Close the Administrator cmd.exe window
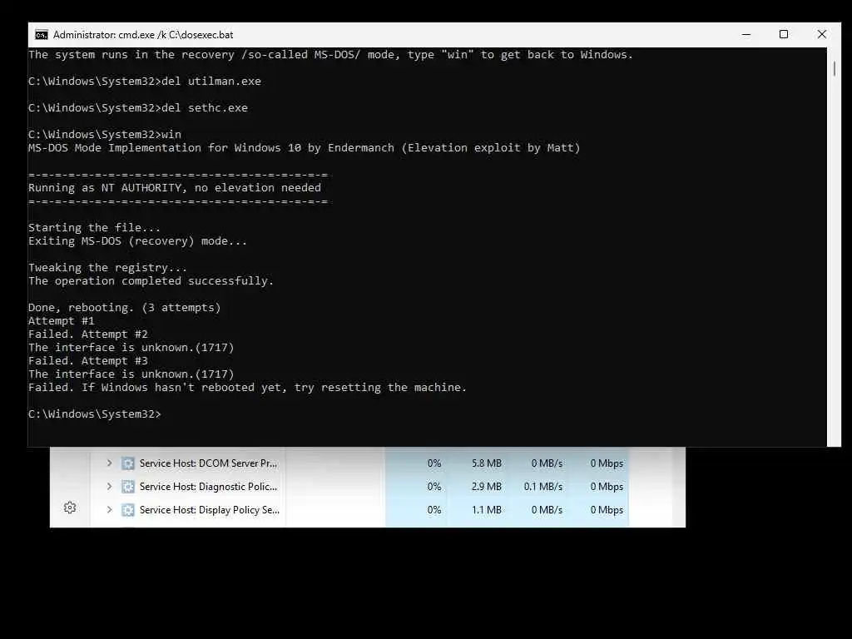The width and height of the screenshot is (852, 639). [x=821, y=34]
